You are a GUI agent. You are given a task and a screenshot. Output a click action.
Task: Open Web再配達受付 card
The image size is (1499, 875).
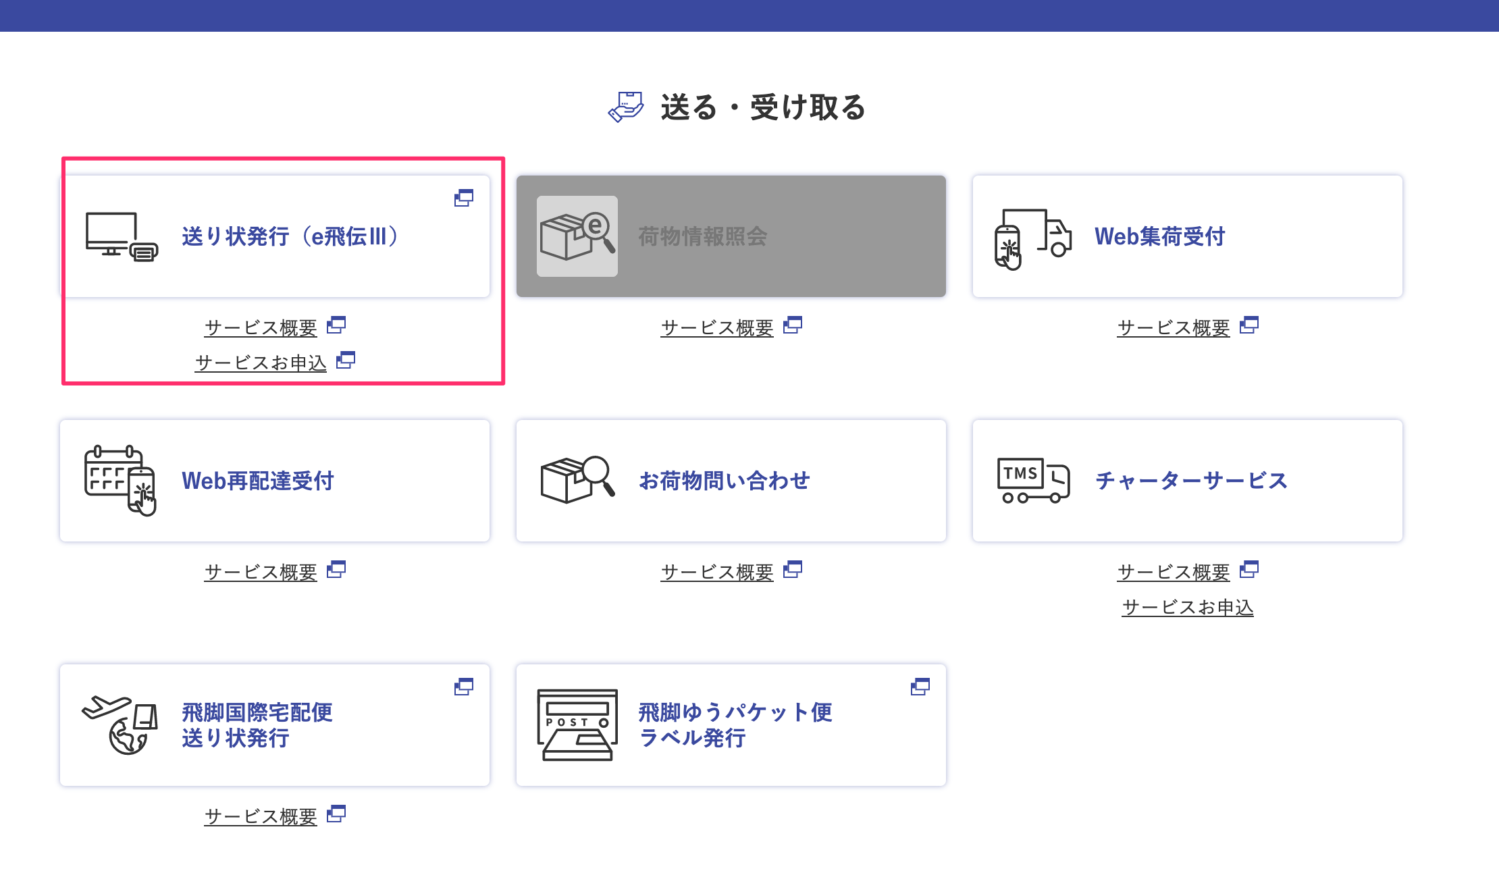(258, 481)
